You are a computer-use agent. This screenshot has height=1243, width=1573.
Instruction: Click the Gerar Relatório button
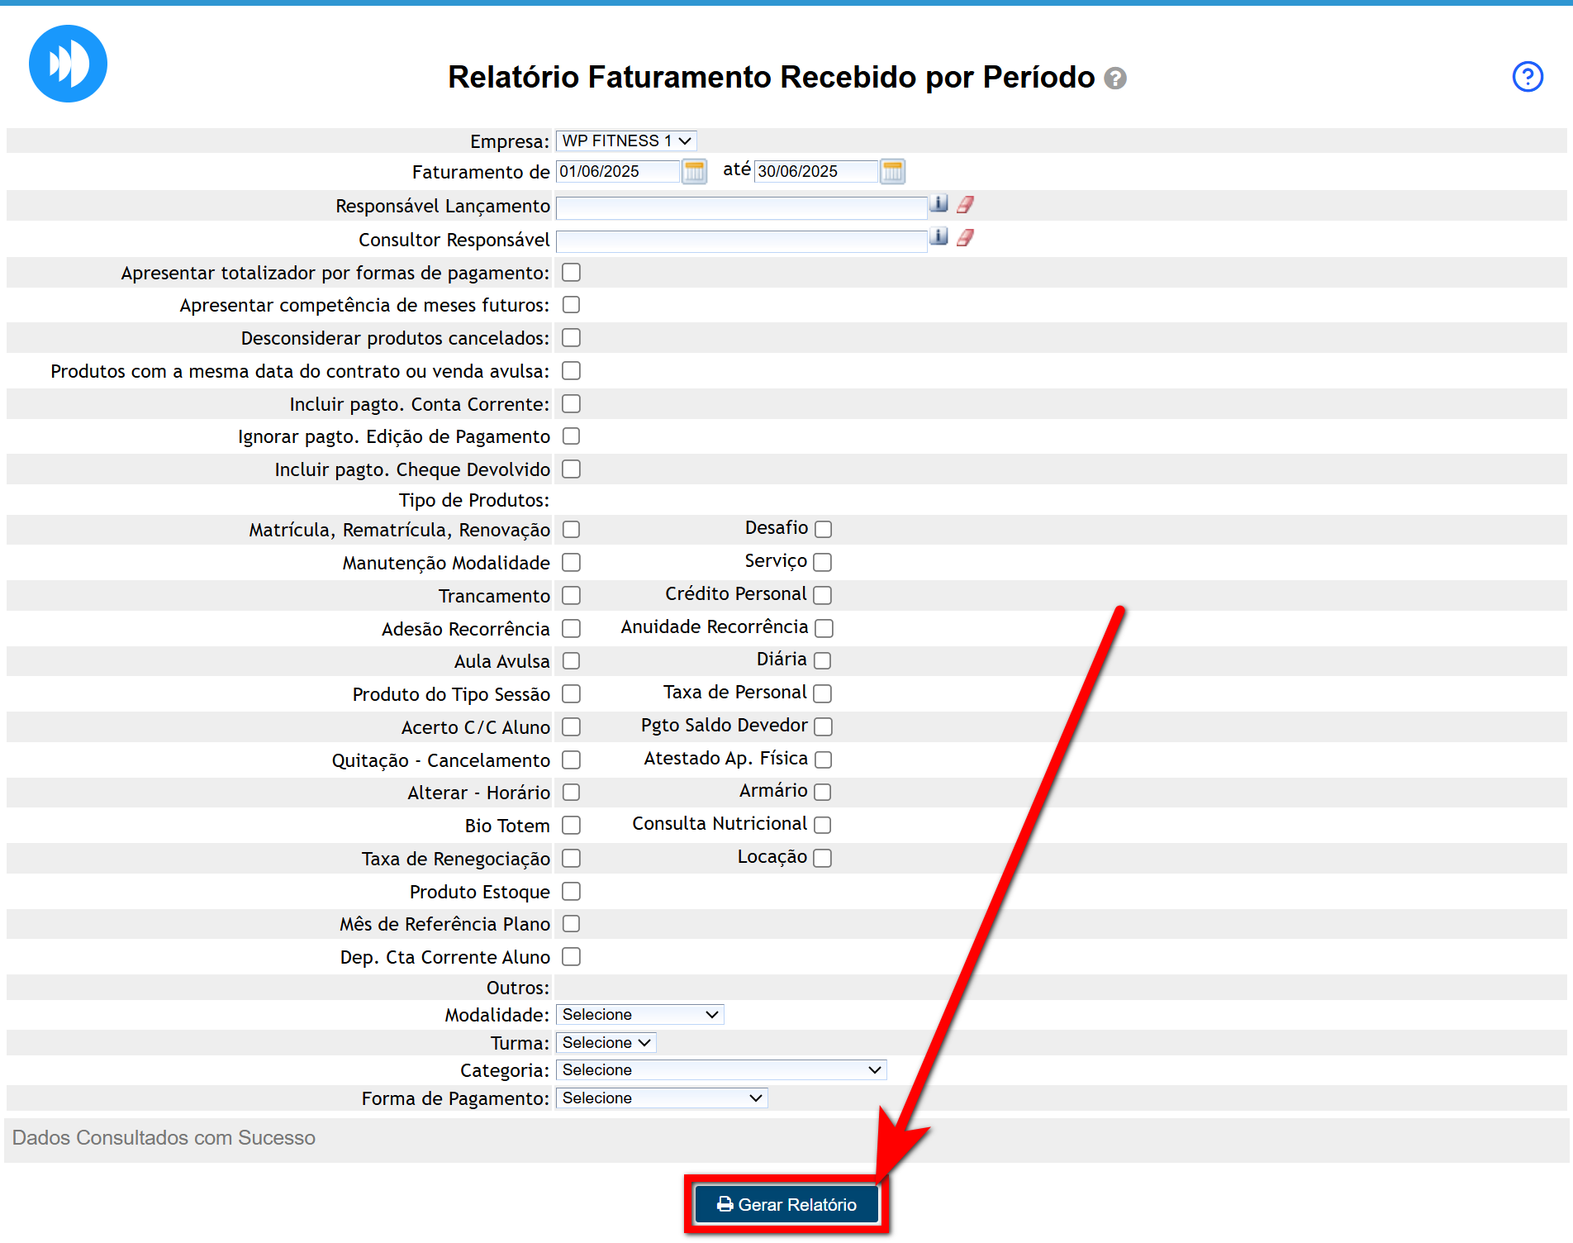[x=786, y=1204]
